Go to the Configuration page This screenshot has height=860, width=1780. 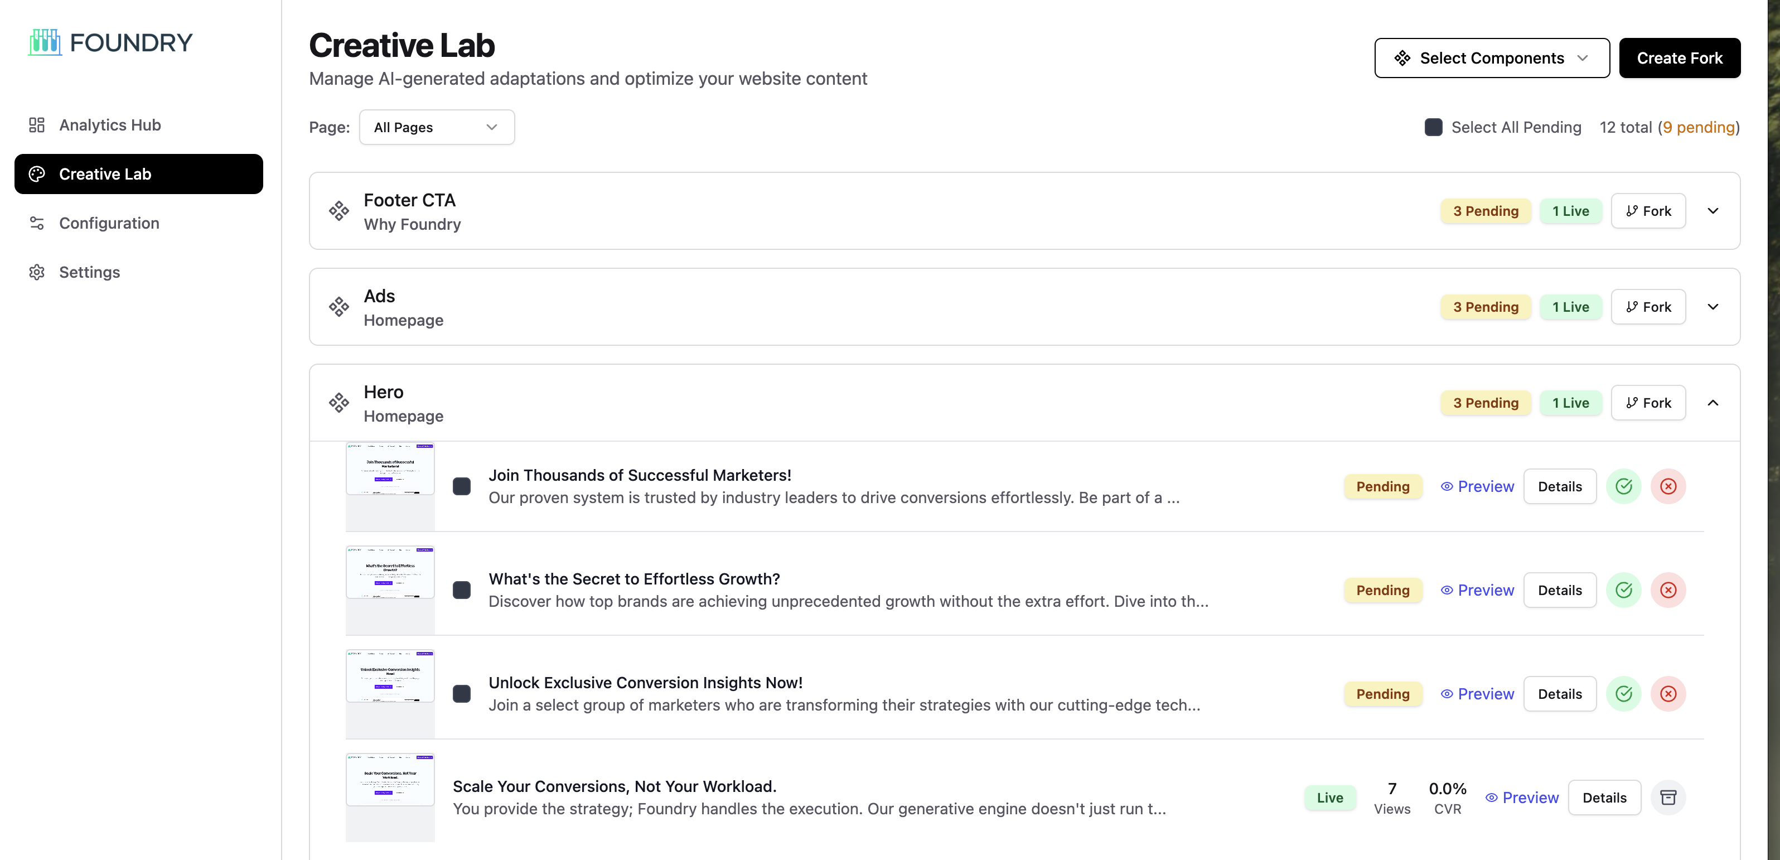point(109,223)
